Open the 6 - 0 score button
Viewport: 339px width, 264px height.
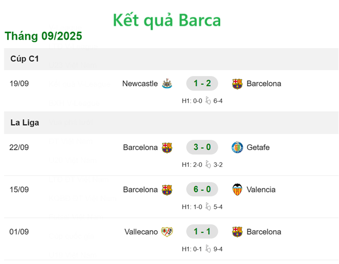[202, 190]
